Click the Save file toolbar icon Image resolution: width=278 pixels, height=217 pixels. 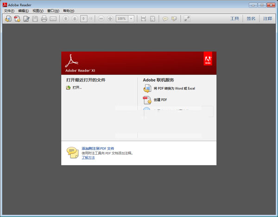(x=35, y=18)
